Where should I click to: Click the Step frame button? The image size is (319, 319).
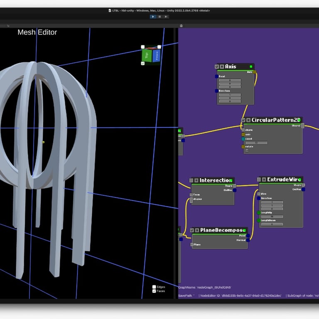coord(166,17)
